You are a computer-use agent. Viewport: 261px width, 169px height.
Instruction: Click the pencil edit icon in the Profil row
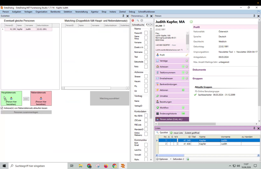coord(187,55)
